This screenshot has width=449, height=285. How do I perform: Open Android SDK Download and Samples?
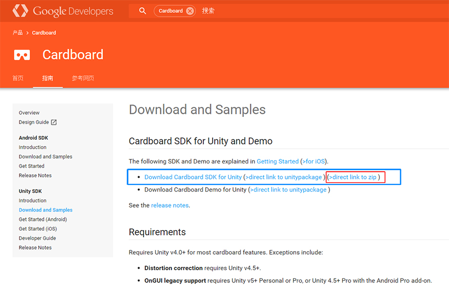(46, 156)
